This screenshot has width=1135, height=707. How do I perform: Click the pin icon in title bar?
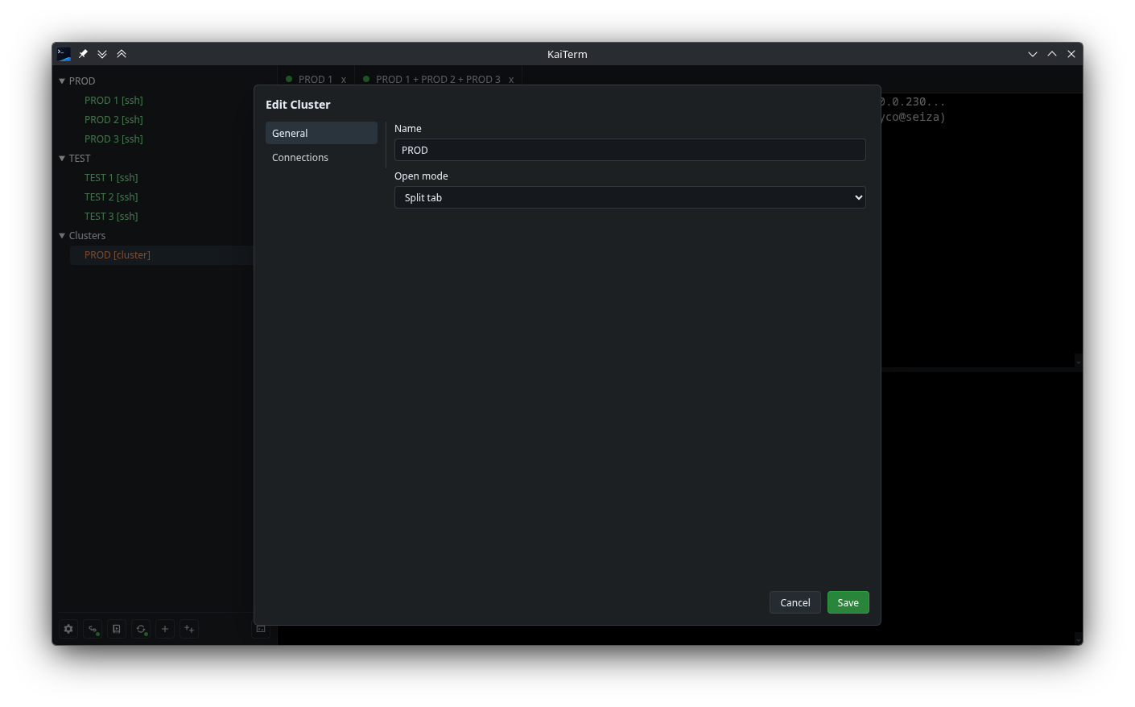pyautogui.click(x=83, y=54)
